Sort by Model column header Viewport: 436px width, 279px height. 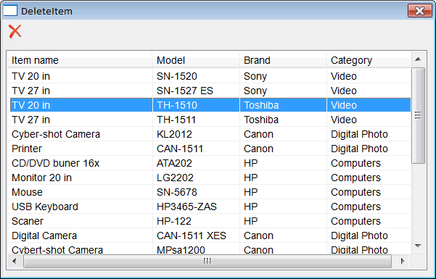(x=196, y=60)
